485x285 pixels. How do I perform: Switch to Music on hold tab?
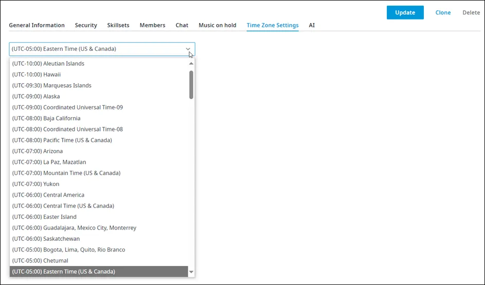(218, 25)
